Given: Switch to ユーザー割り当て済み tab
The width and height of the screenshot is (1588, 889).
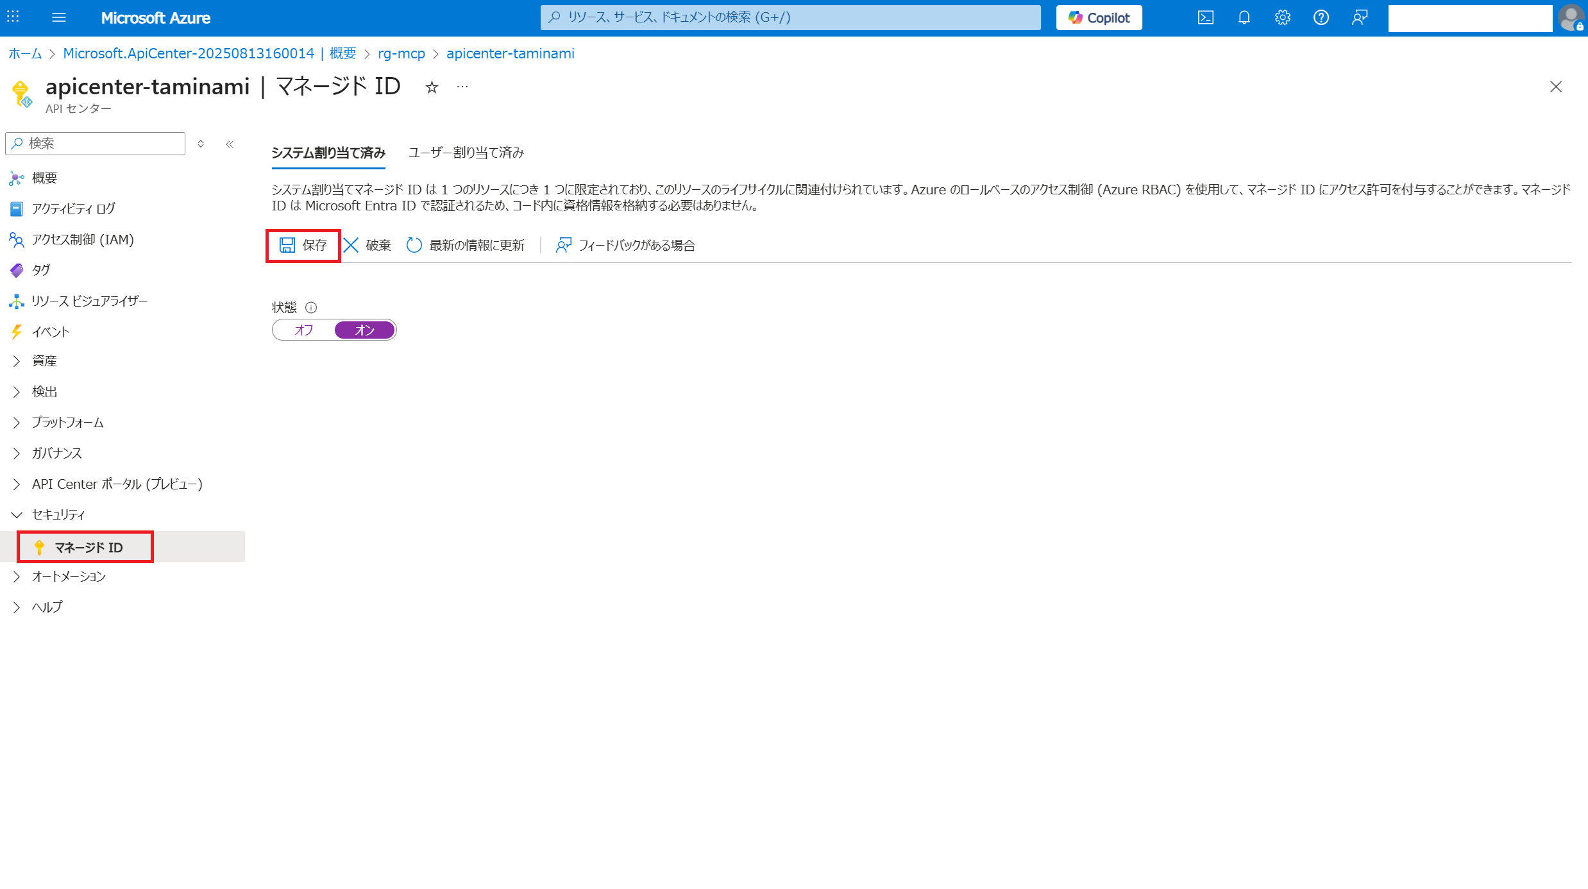Looking at the screenshot, I should click(466, 153).
